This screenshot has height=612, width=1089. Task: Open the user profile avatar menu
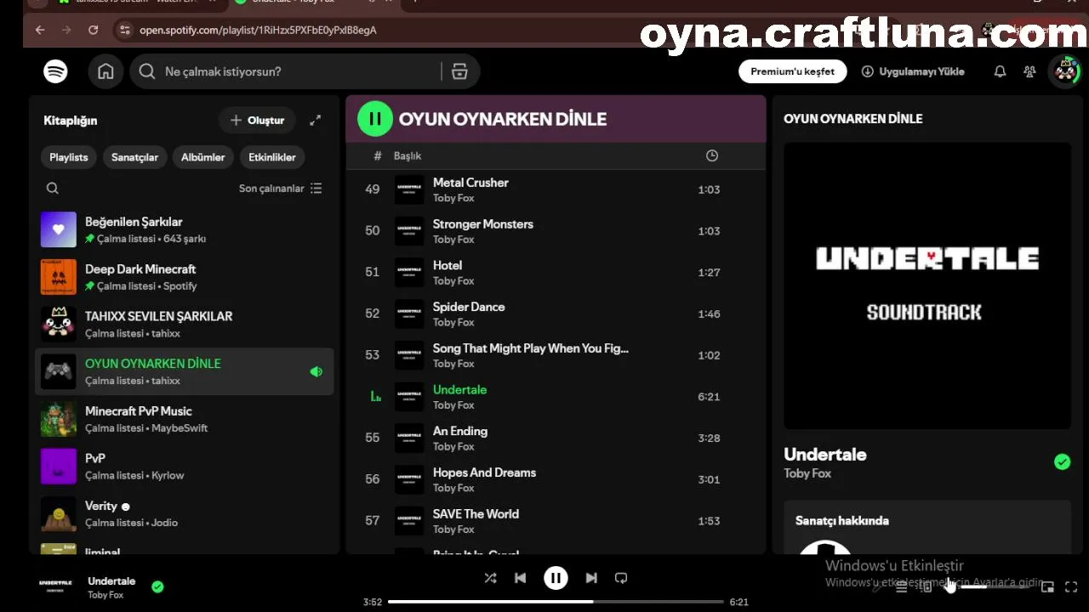1065,71
